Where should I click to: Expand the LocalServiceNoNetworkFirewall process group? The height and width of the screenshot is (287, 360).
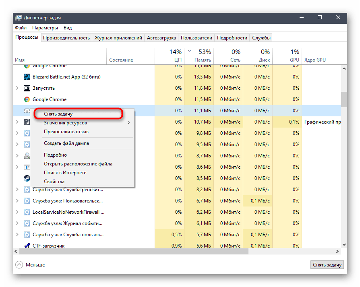pyautogui.click(x=17, y=212)
